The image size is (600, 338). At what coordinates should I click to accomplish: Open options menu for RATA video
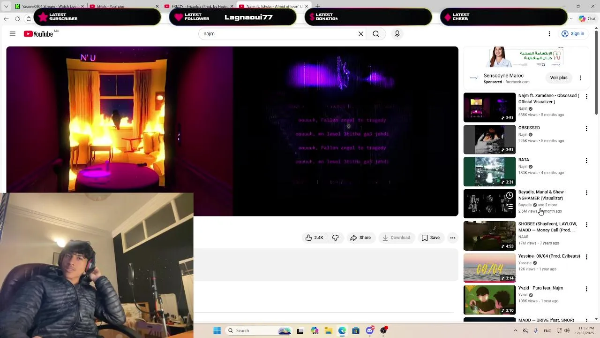tap(586, 160)
